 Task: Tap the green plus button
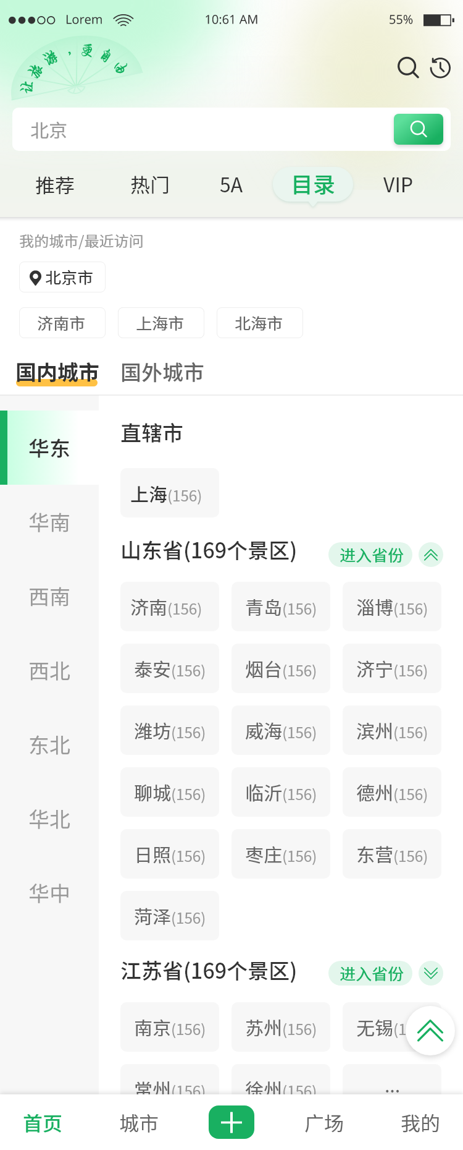[231, 1122]
